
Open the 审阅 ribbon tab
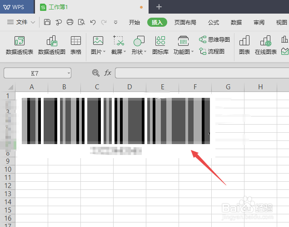259,22
